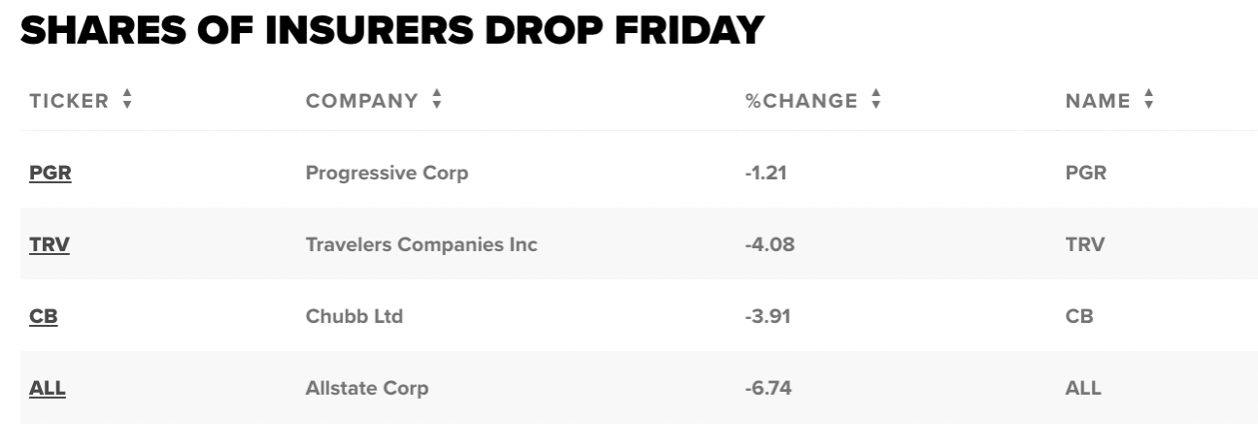Open the ALL ticker link
Screen dimensions: 1258x448
pos(48,388)
